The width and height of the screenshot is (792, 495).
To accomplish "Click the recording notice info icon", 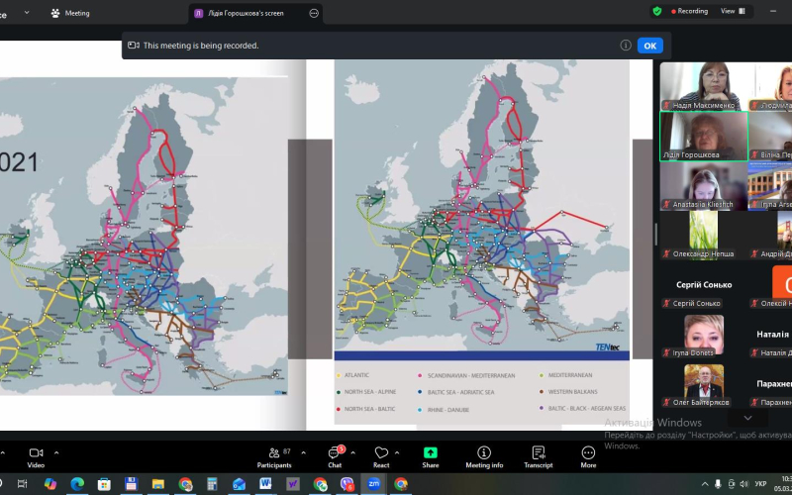I will click(x=626, y=46).
